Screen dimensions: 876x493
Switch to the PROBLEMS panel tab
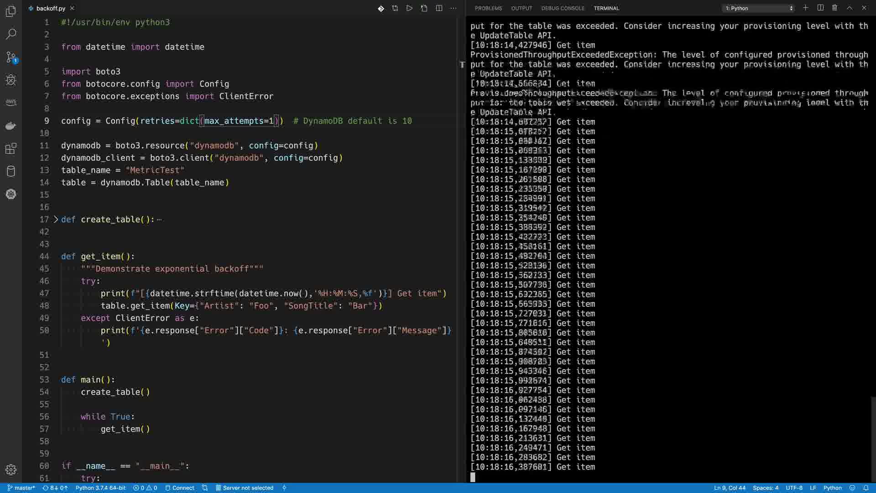pos(488,8)
